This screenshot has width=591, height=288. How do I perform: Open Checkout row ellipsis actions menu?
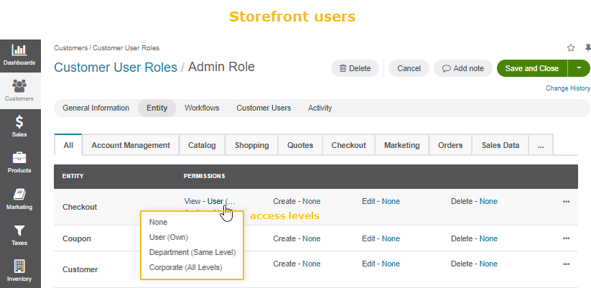pyautogui.click(x=566, y=202)
